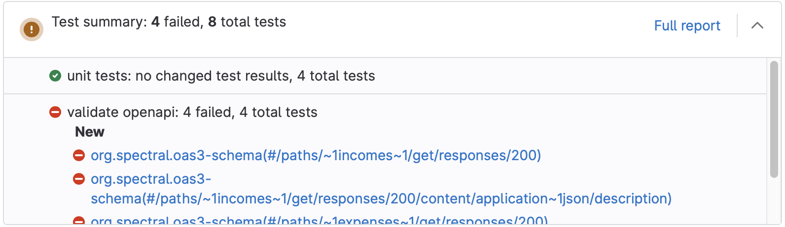Click the "4 total tests" text in unit tests row
This screenshot has width=785, height=227.
point(336,76)
